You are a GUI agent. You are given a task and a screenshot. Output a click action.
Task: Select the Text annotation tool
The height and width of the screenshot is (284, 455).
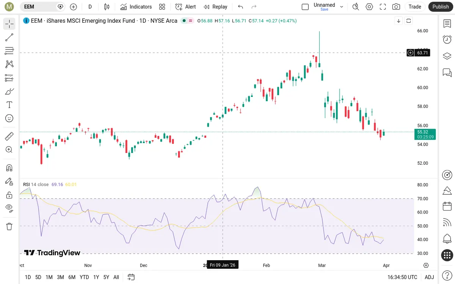[x=9, y=105]
